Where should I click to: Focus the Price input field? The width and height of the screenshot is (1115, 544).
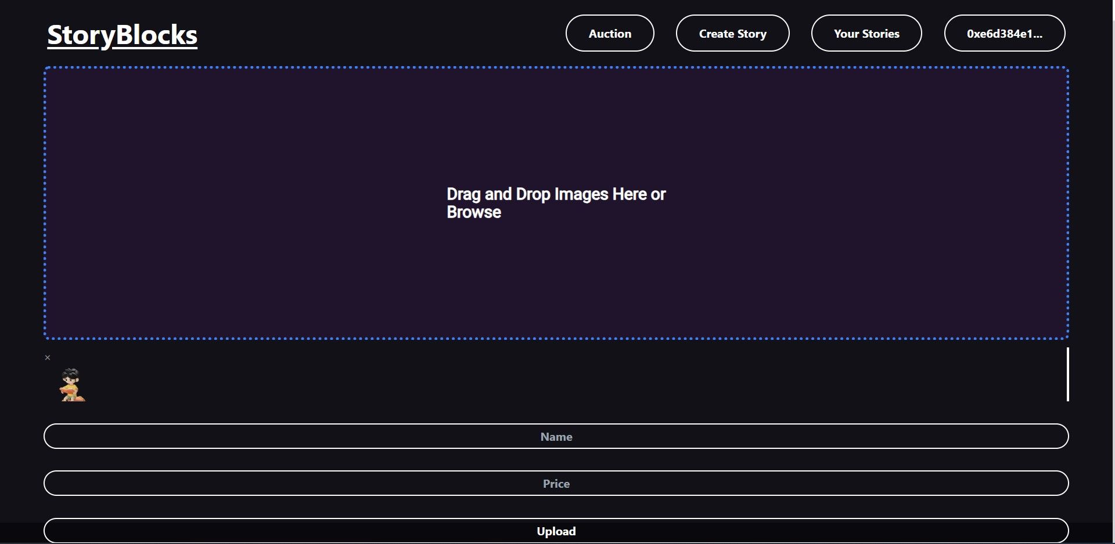pyautogui.click(x=556, y=483)
